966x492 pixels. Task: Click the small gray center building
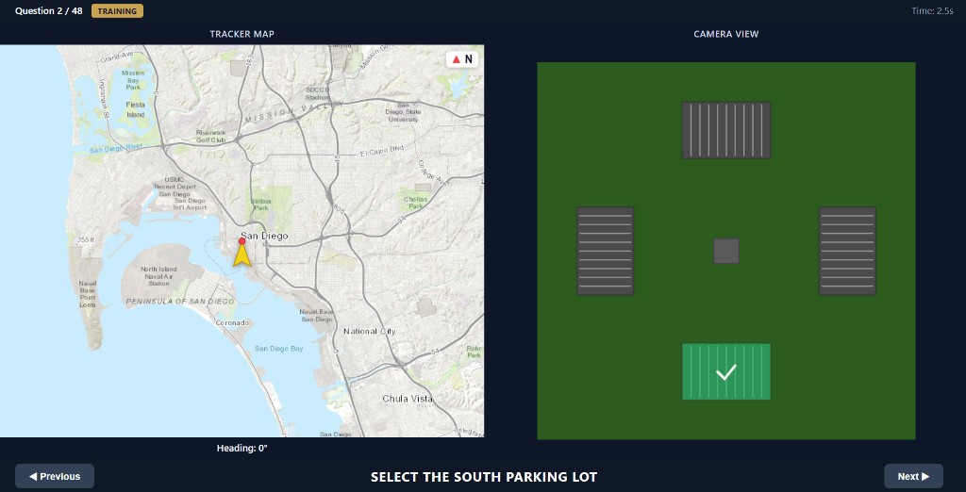pos(725,252)
